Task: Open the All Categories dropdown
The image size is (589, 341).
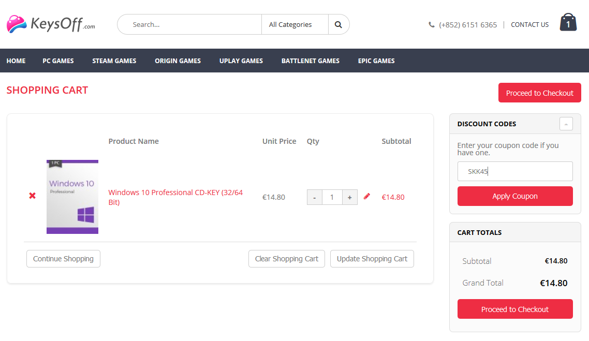Action: [x=295, y=24]
